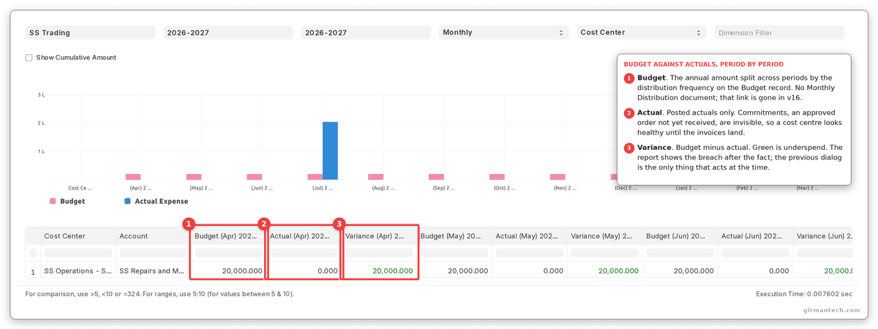Sort by Variance (May) column header
878x329 pixels.
coord(605,236)
